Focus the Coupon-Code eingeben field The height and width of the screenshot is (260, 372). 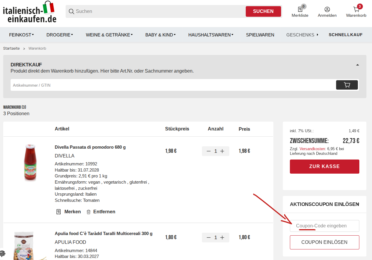pyautogui.click(x=325, y=226)
